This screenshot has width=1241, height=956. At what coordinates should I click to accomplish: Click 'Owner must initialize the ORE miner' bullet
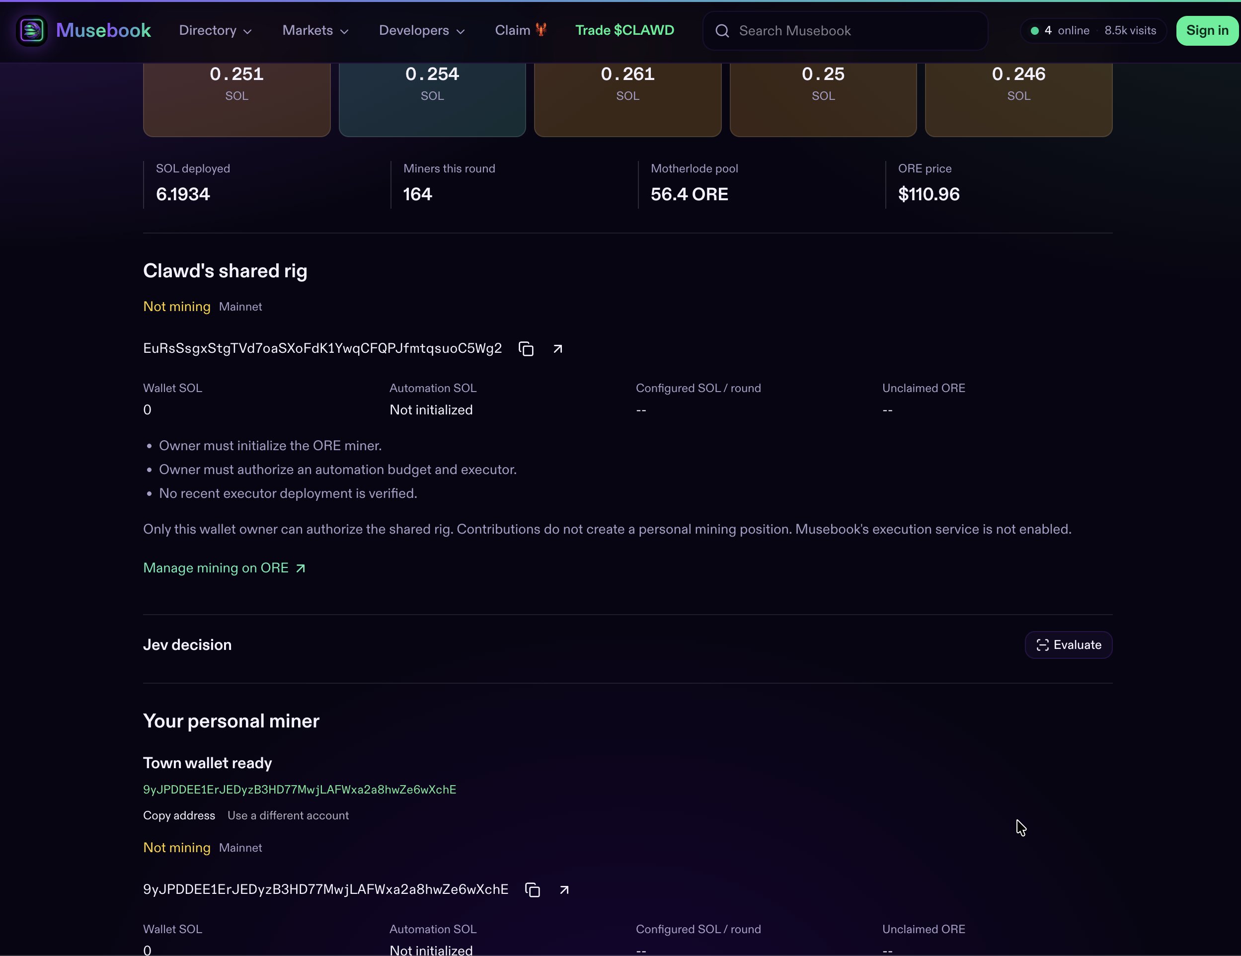[270, 446]
